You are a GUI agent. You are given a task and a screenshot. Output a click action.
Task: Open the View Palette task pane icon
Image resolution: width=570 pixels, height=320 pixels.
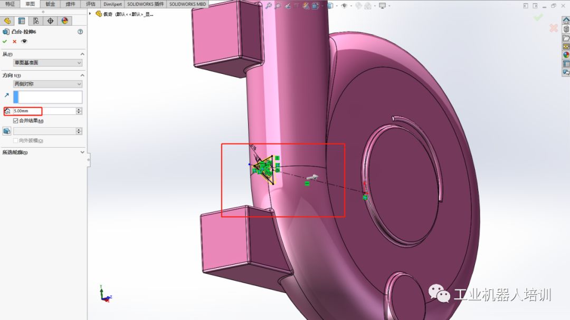(566, 46)
